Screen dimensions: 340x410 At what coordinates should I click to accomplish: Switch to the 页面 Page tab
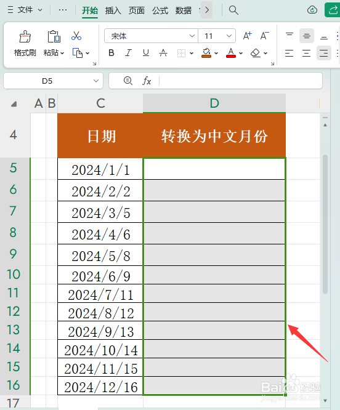point(137,10)
